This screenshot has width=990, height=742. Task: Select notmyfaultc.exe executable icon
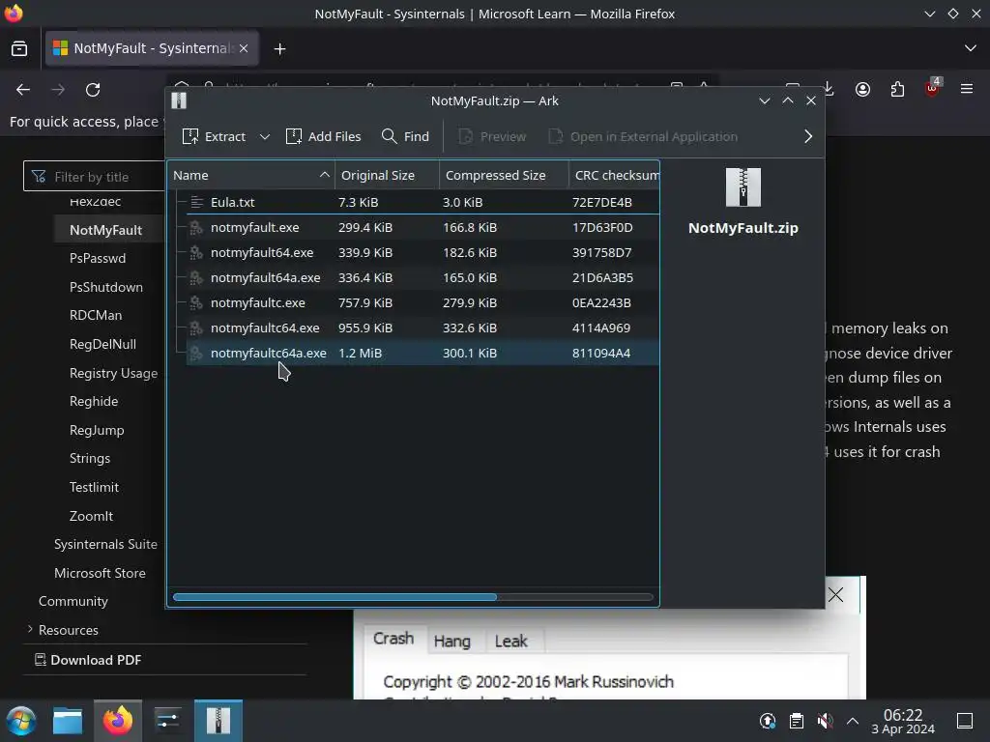[196, 302]
